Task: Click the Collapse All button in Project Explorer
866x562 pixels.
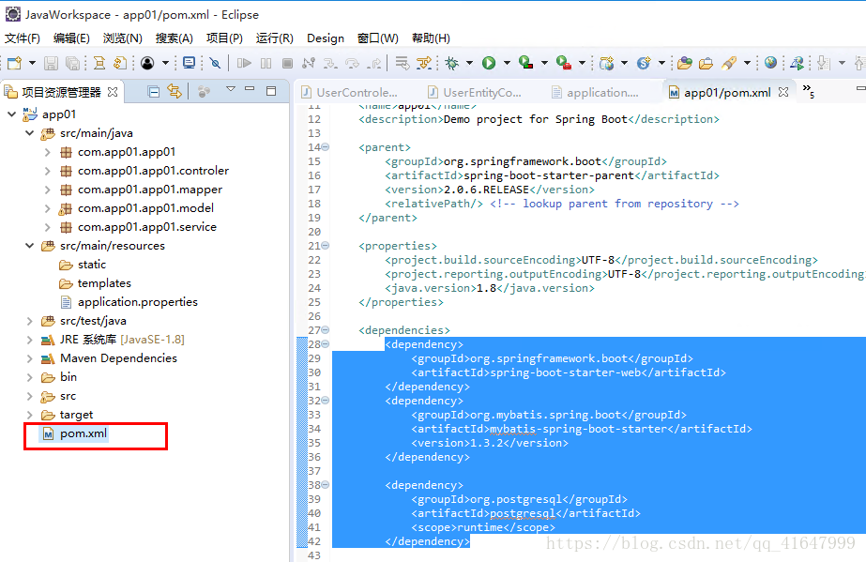Action: [x=153, y=91]
